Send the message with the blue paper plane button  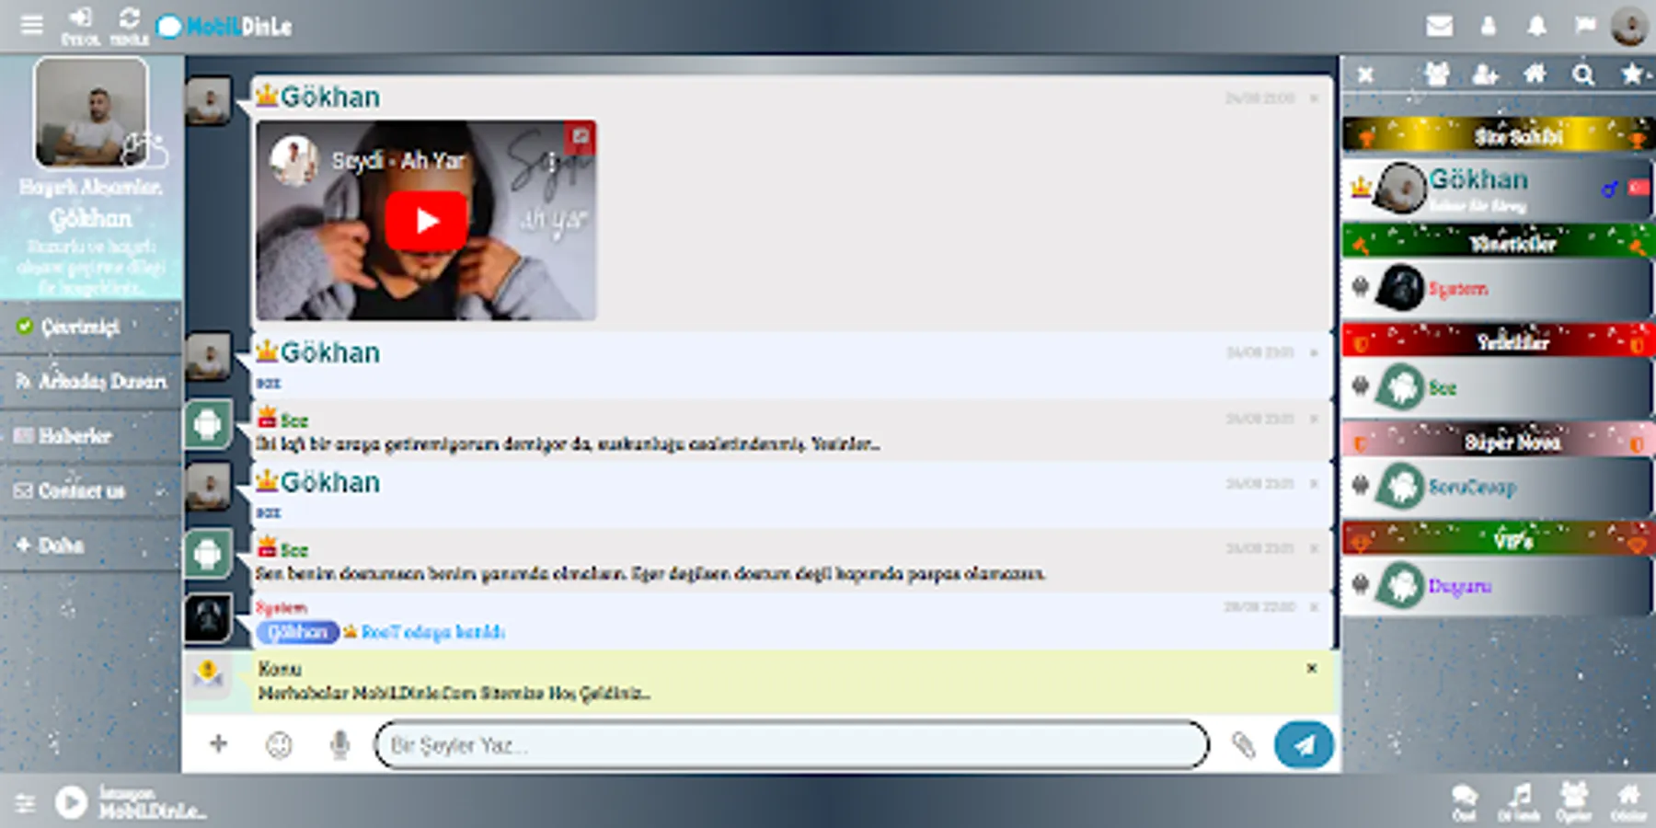1304,744
